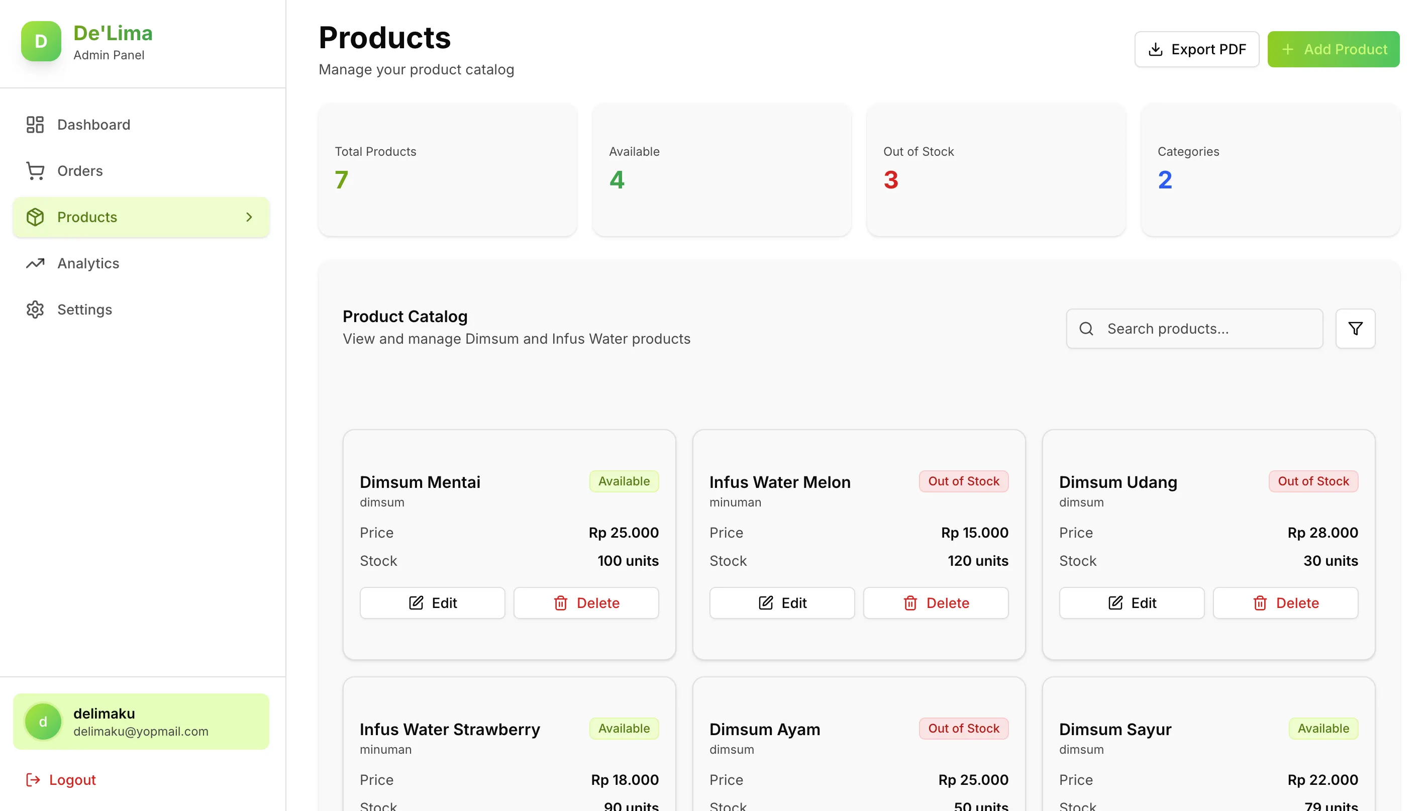
Task: Edit the Dimsum Mentai product
Action: pyautogui.click(x=433, y=602)
